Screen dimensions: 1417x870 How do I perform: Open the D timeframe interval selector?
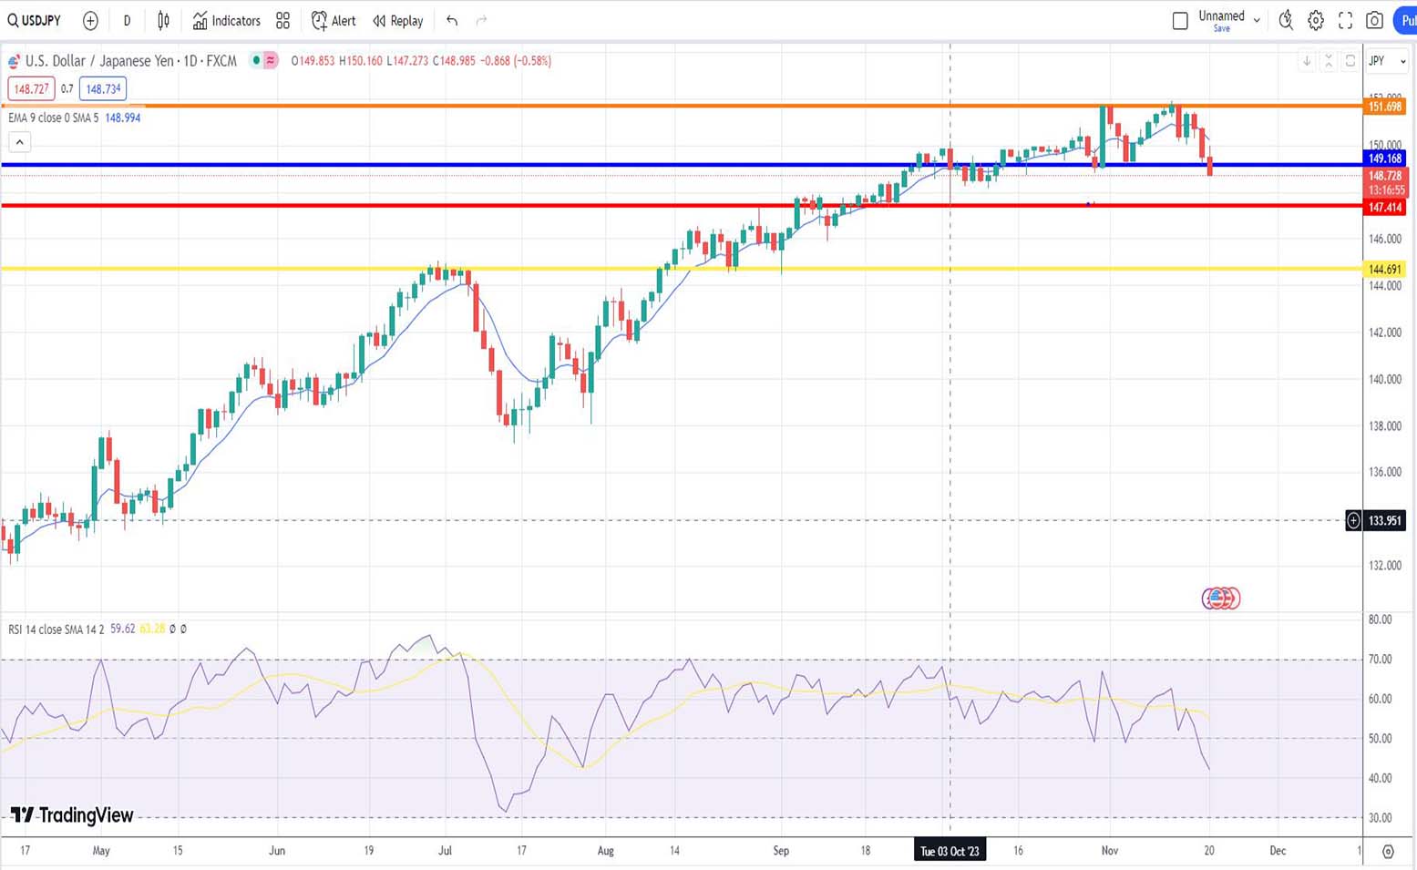(x=127, y=20)
